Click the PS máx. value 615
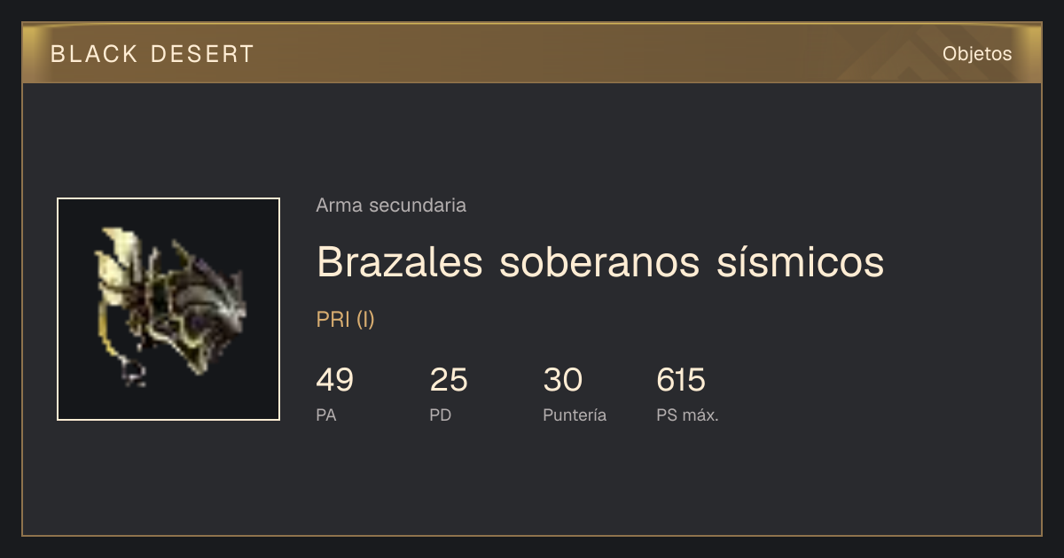 tap(681, 380)
